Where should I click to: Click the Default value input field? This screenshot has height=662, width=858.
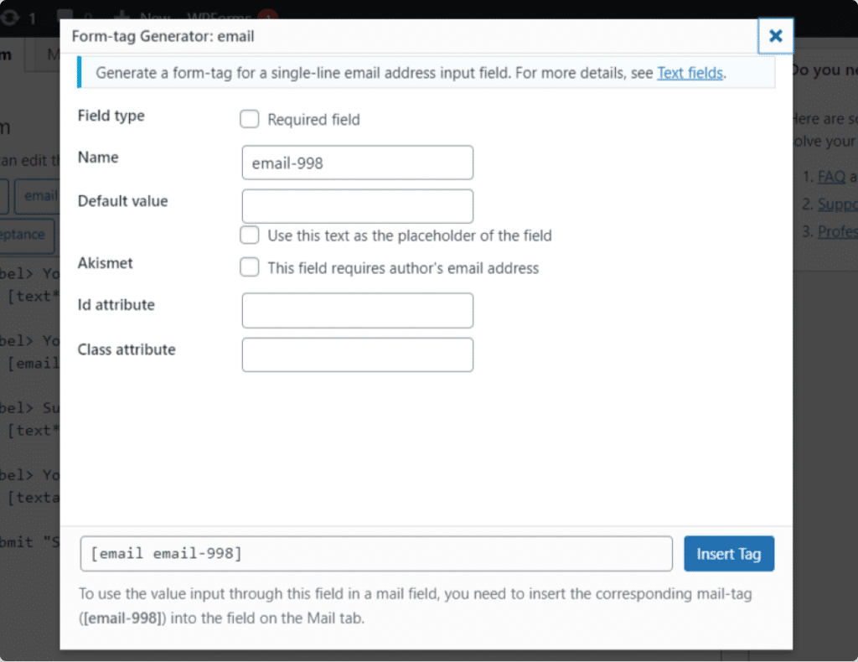tap(357, 205)
